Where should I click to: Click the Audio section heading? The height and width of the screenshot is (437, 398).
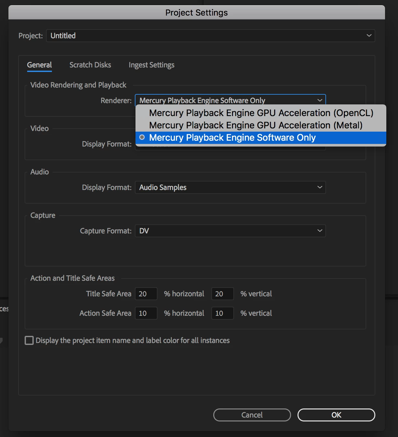(40, 172)
